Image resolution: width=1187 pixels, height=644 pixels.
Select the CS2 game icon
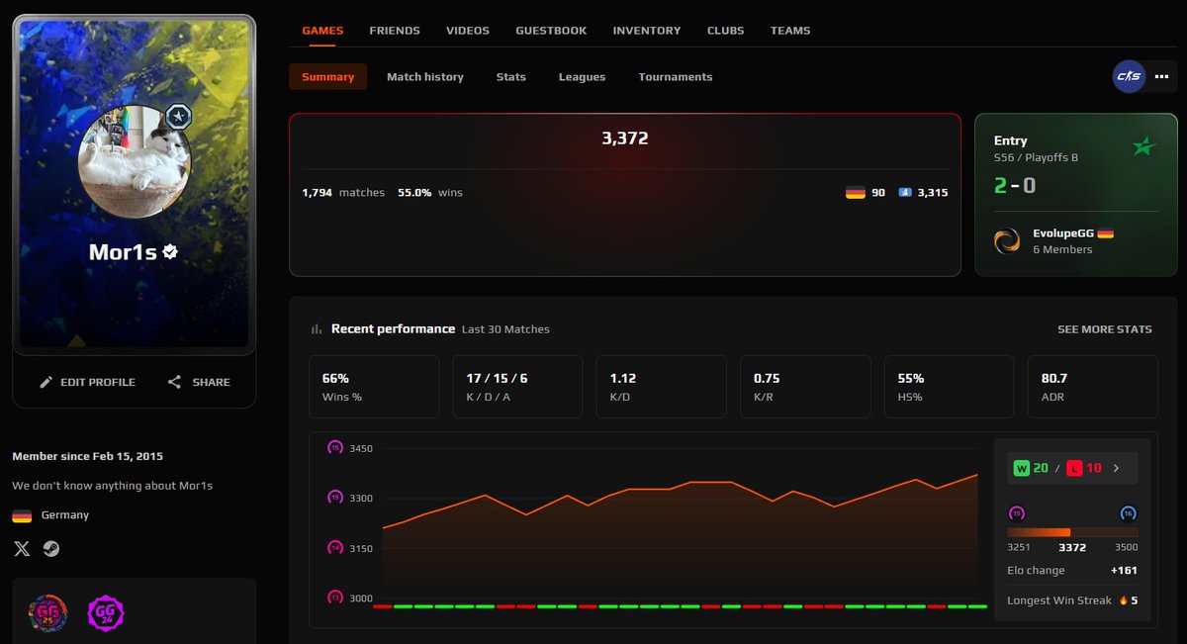point(1129,76)
